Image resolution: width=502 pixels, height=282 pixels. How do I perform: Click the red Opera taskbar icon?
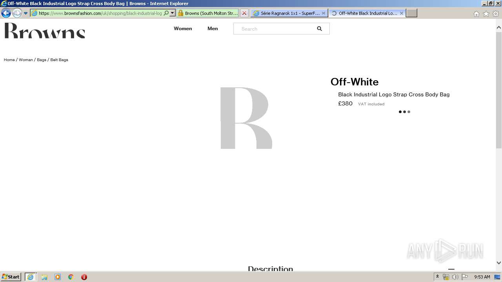click(84, 277)
